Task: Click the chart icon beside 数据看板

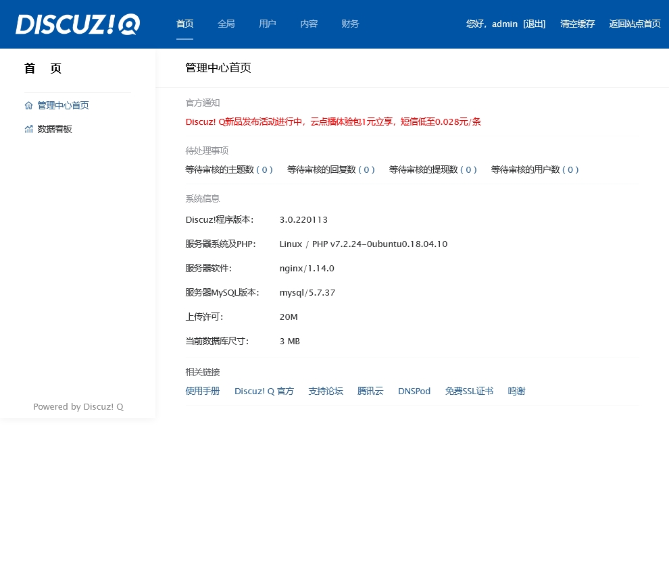Action: pyautogui.click(x=28, y=130)
